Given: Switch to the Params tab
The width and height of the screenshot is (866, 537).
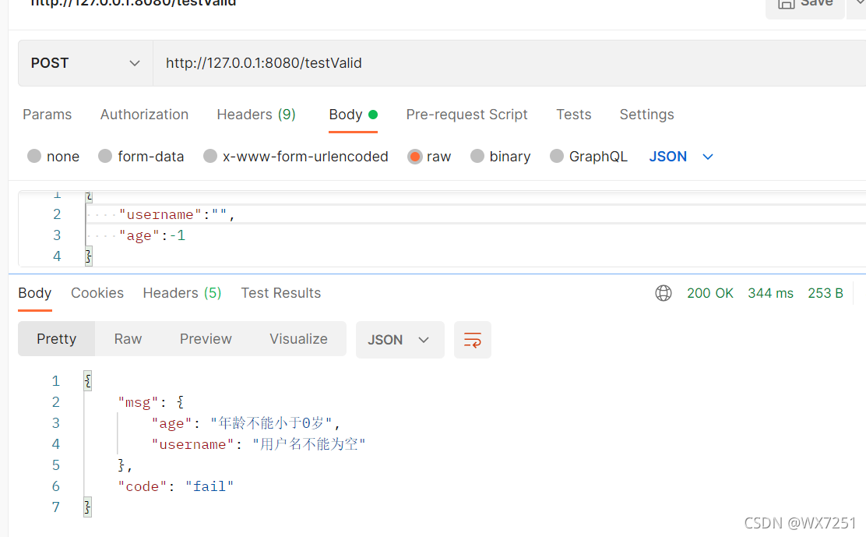Looking at the screenshot, I should click(48, 115).
